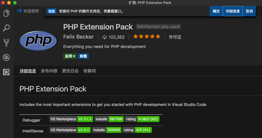
Task: Click the 122,352 install count
Action: point(117,37)
